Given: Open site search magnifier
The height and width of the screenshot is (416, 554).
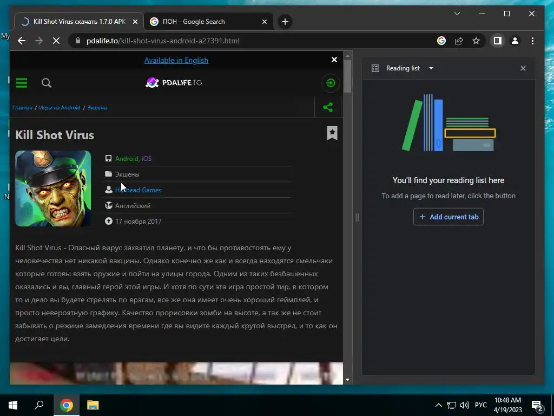Looking at the screenshot, I should tap(47, 83).
